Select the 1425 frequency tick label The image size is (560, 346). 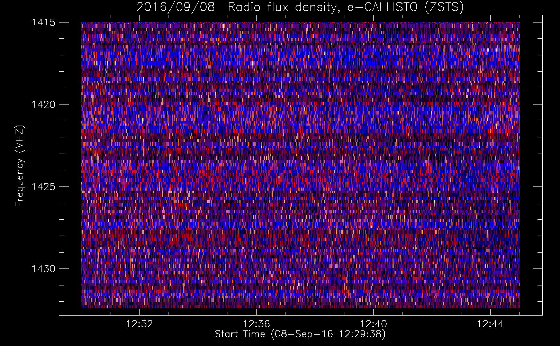[x=44, y=187]
